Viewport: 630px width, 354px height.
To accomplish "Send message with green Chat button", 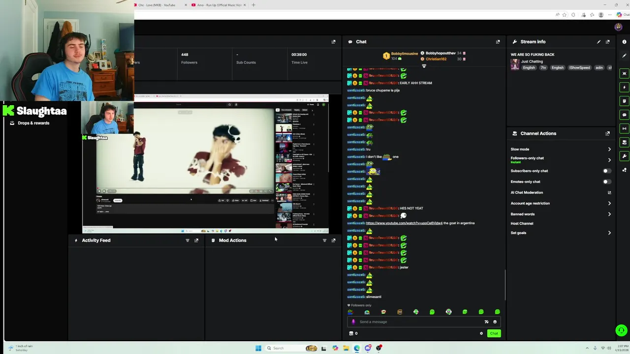I will click(494, 333).
